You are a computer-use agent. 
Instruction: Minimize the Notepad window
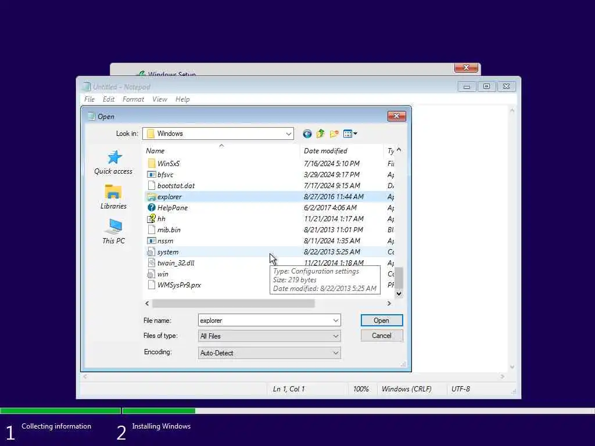467,87
